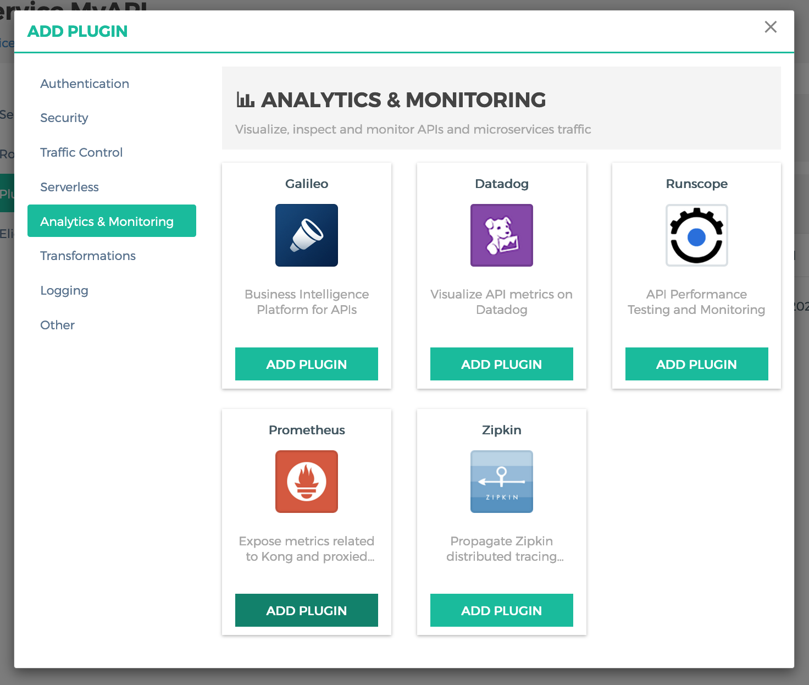This screenshot has width=809, height=685.
Task: Show the Transformations plugins
Action: click(88, 256)
